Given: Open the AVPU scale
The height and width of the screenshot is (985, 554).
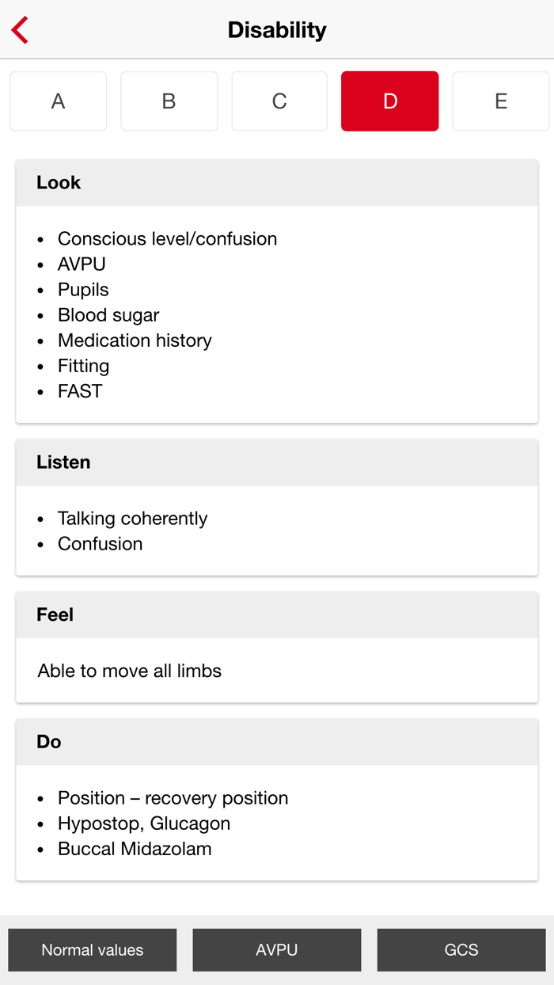Looking at the screenshot, I should pyautogui.click(x=276, y=949).
